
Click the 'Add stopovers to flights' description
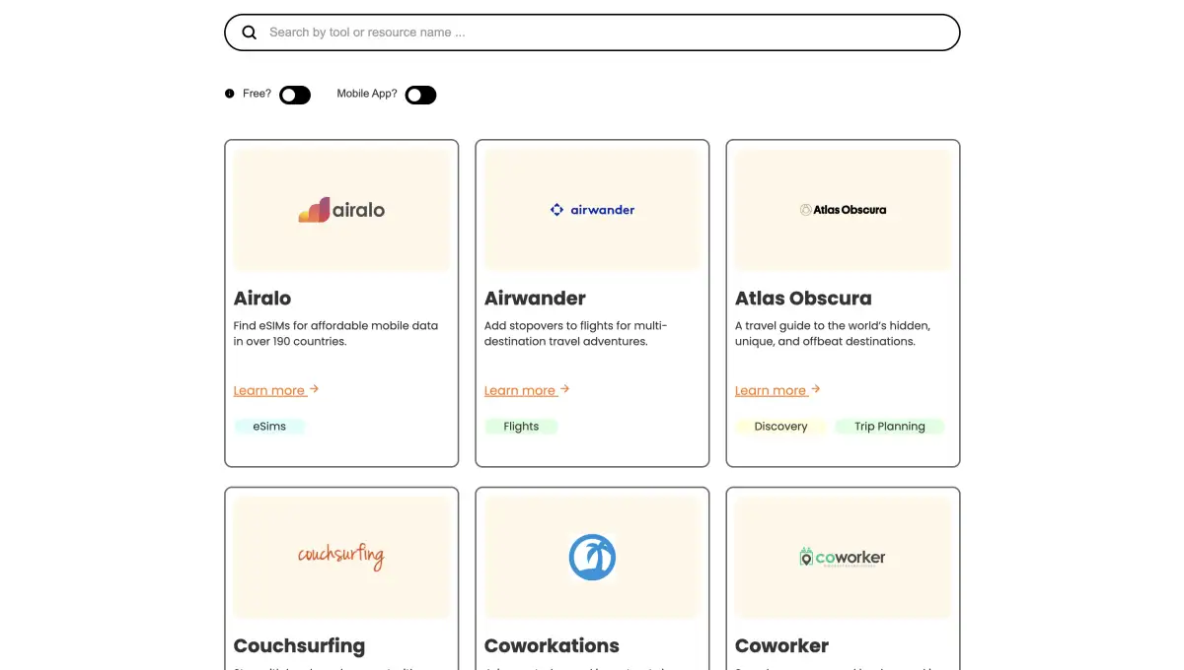tap(576, 333)
